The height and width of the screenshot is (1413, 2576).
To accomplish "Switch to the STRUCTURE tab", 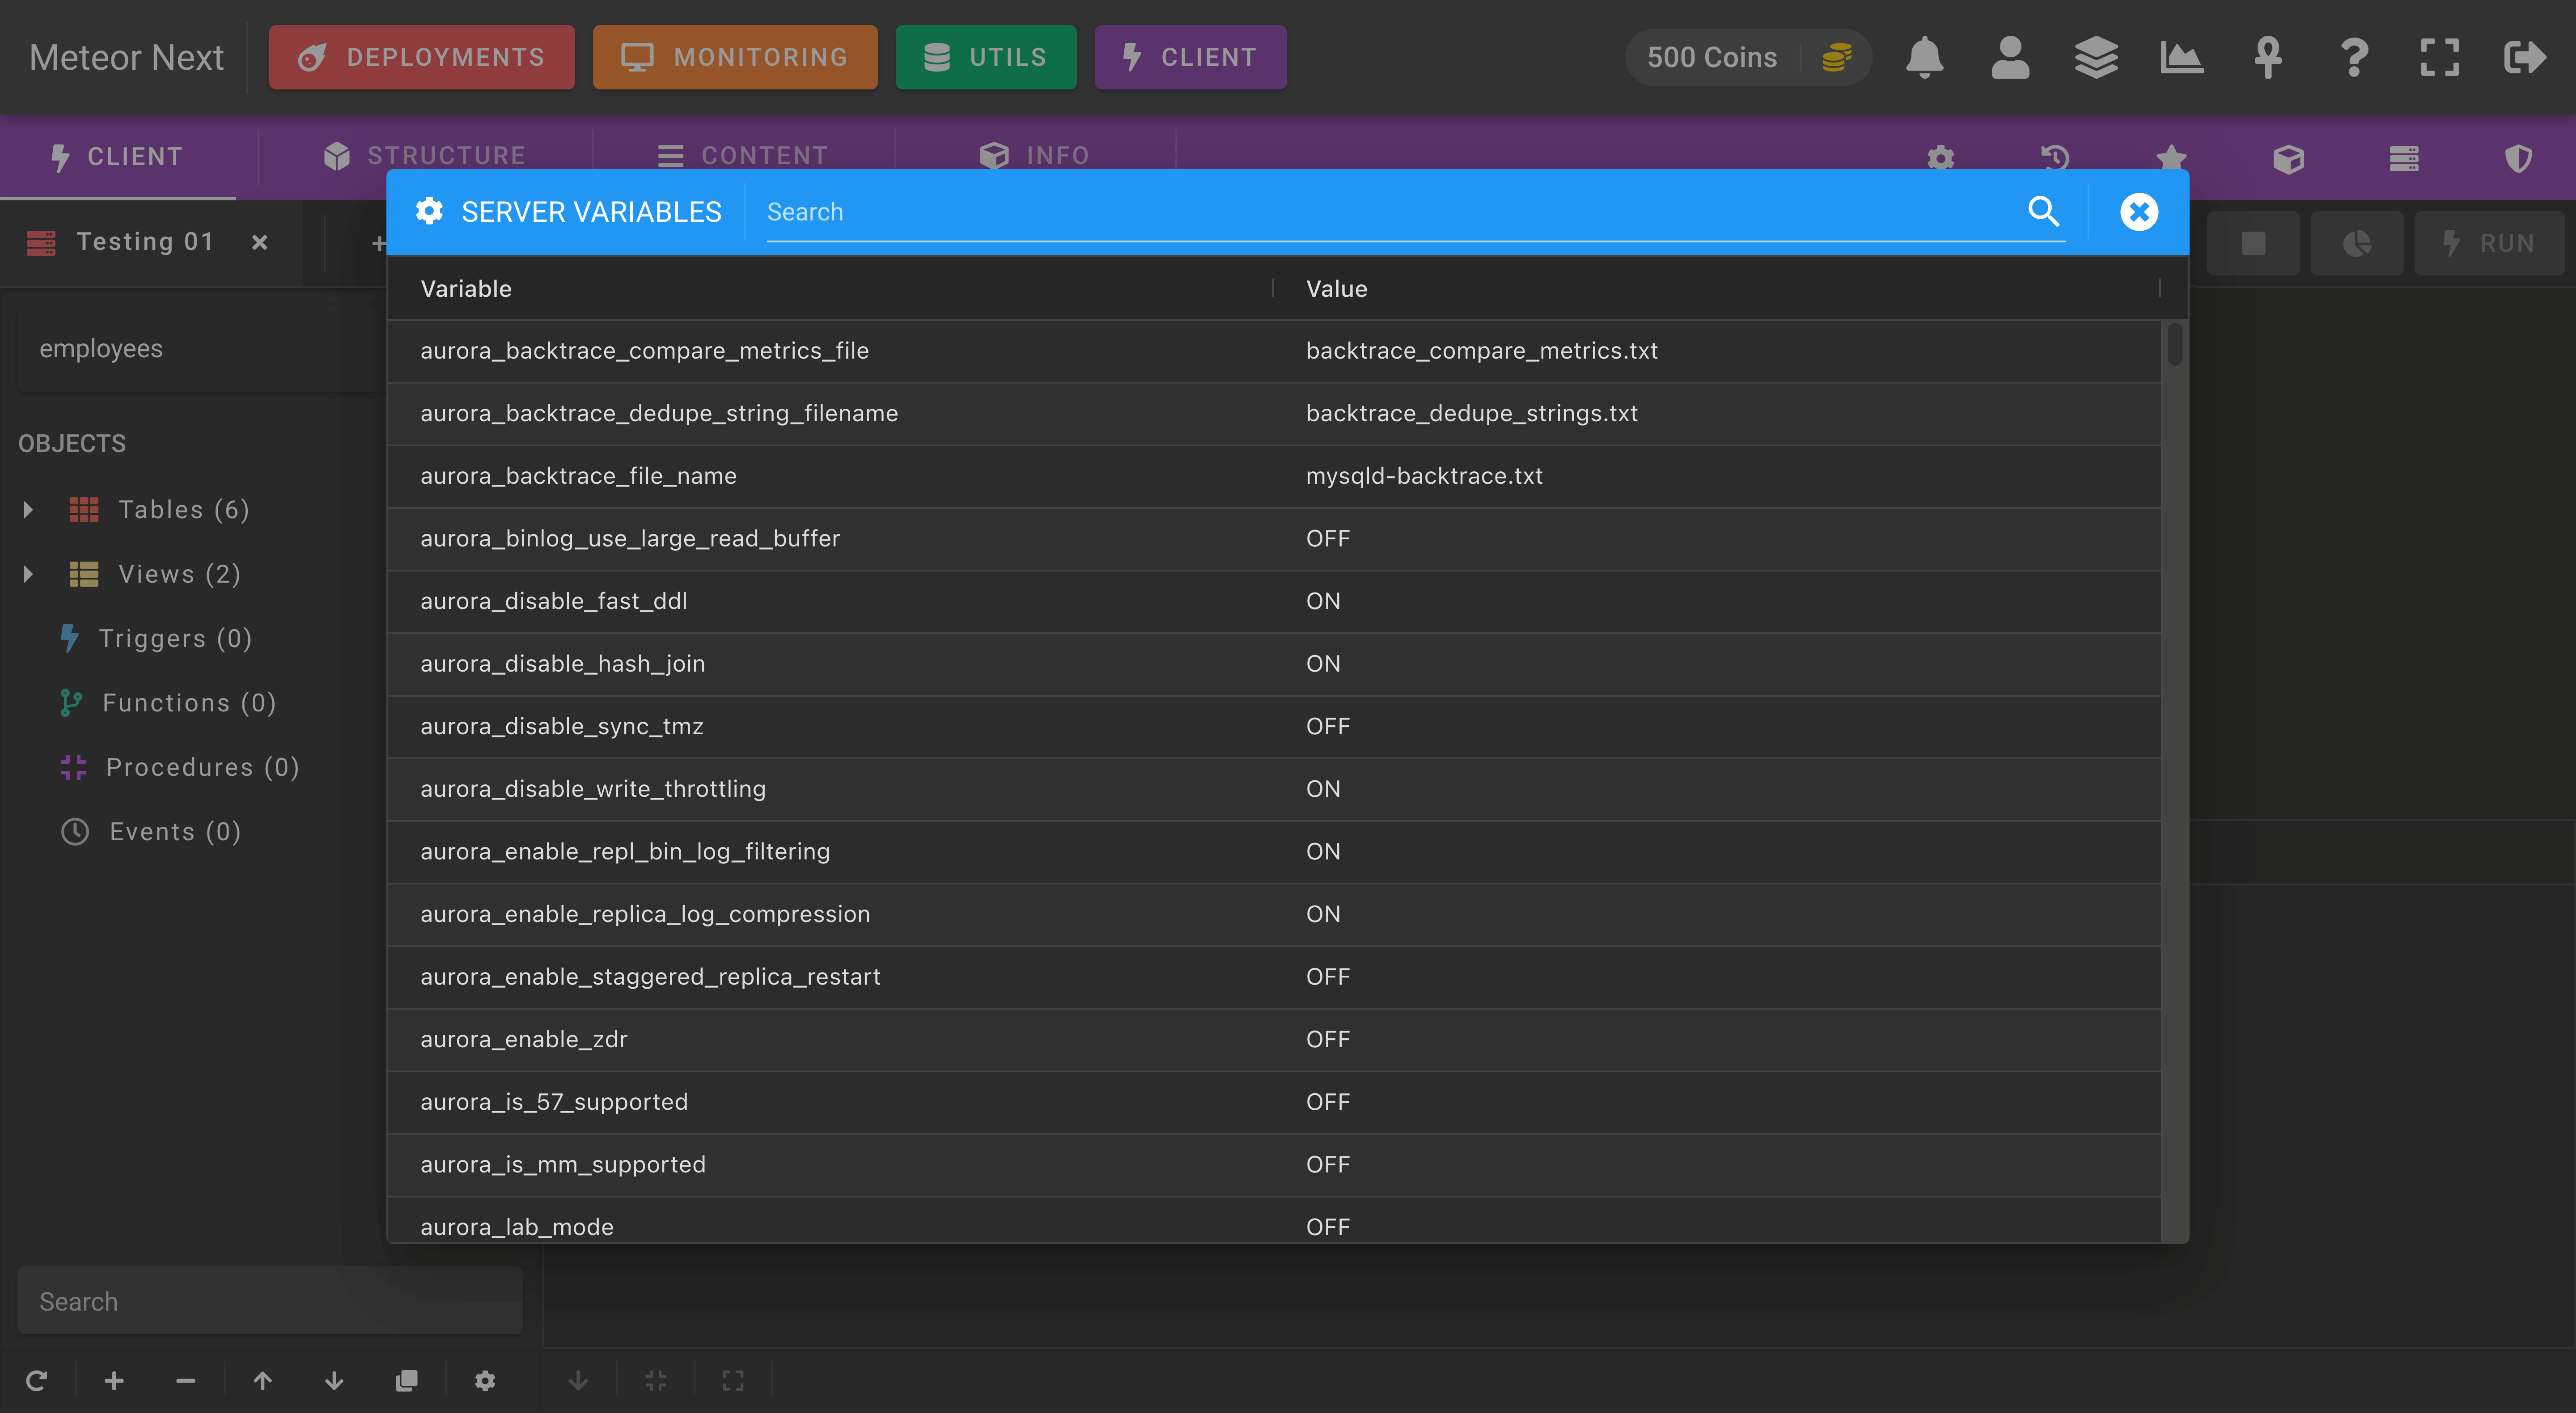I will 425,156.
